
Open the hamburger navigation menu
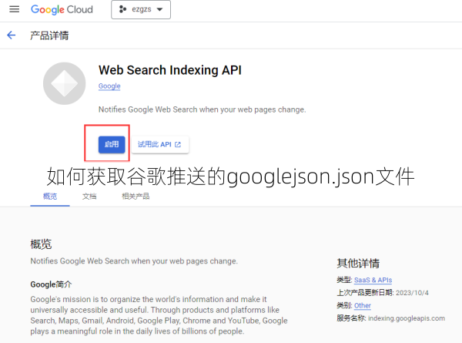click(x=14, y=9)
